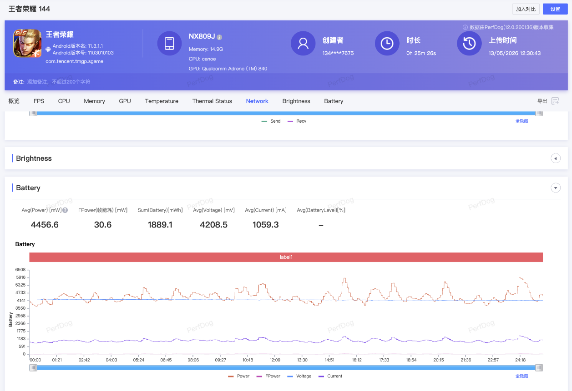This screenshot has height=391, width=572.
Task: Click 全隐藏 under the Battery chart
Action: (x=521, y=376)
